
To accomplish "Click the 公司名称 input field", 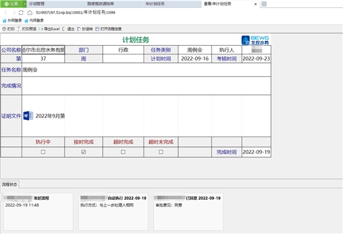I will tap(43, 50).
